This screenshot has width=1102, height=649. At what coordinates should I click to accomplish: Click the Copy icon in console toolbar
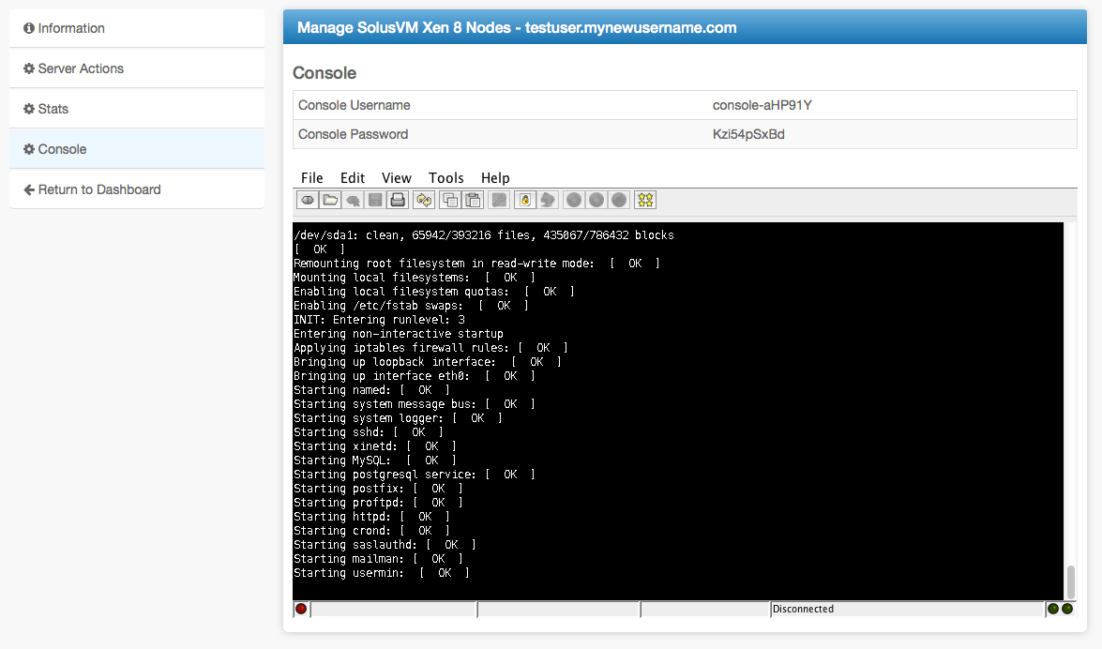450,200
